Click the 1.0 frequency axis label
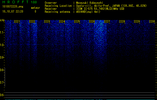This screenshot has width=157, height=100. pyautogui.click(x=2, y=45)
